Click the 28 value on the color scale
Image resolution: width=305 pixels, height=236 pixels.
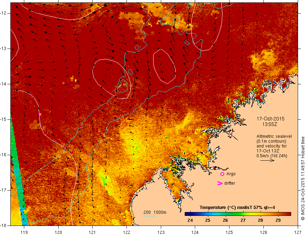click(x=260, y=220)
